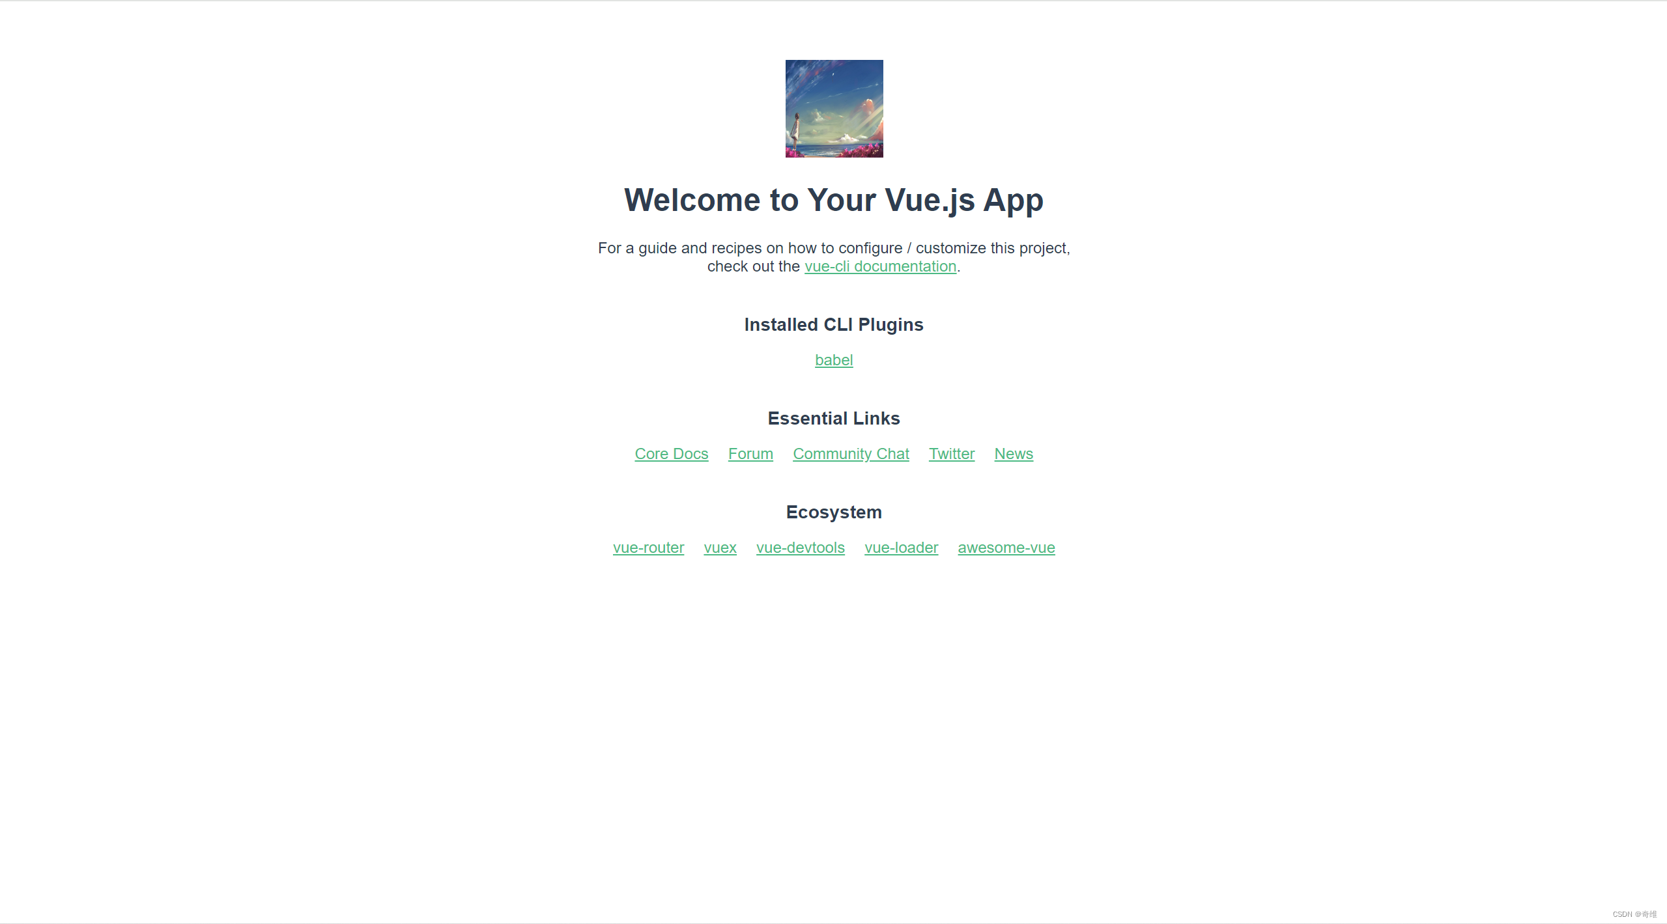Screen dimensions: 1667x924
Task: Open the awesome-vue ecosystem link
Action: [1006, 548]
